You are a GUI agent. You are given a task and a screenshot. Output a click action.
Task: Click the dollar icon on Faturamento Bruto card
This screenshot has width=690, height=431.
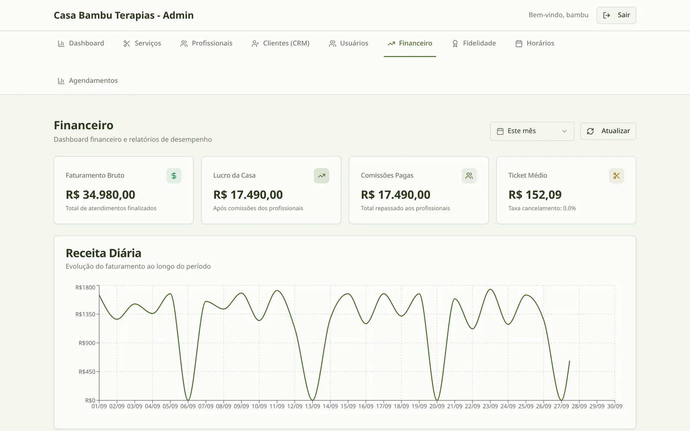174,176
